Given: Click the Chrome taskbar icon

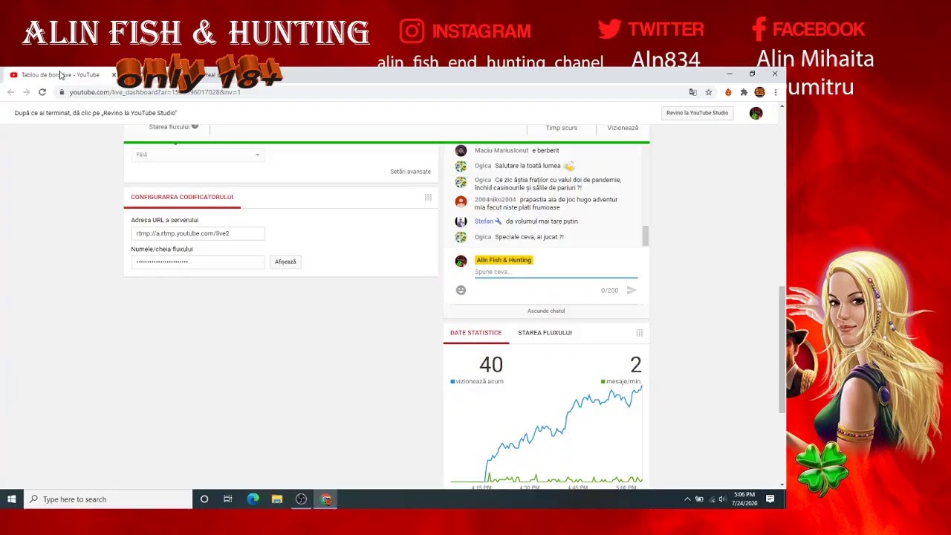Looking at the screenshot, I should click(326, 499).
